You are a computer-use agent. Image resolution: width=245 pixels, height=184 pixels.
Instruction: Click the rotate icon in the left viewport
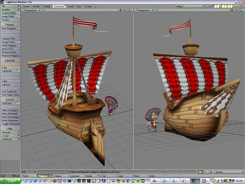[125, 10]
